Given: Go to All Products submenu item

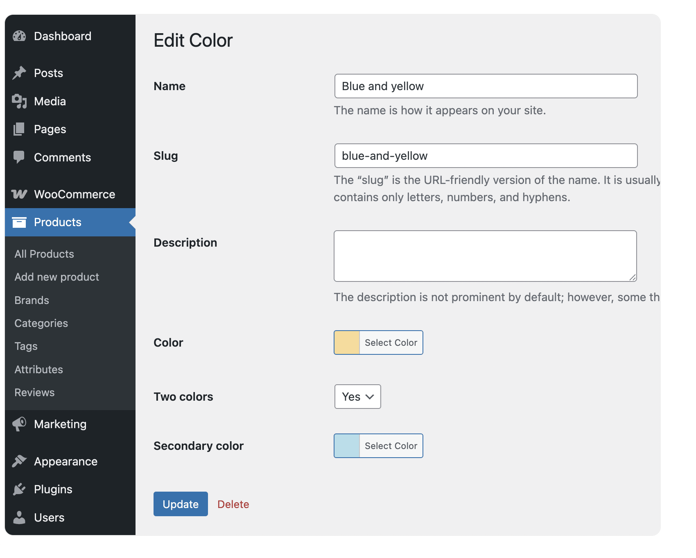Looking at the screenshot, I should pos(44,254).
